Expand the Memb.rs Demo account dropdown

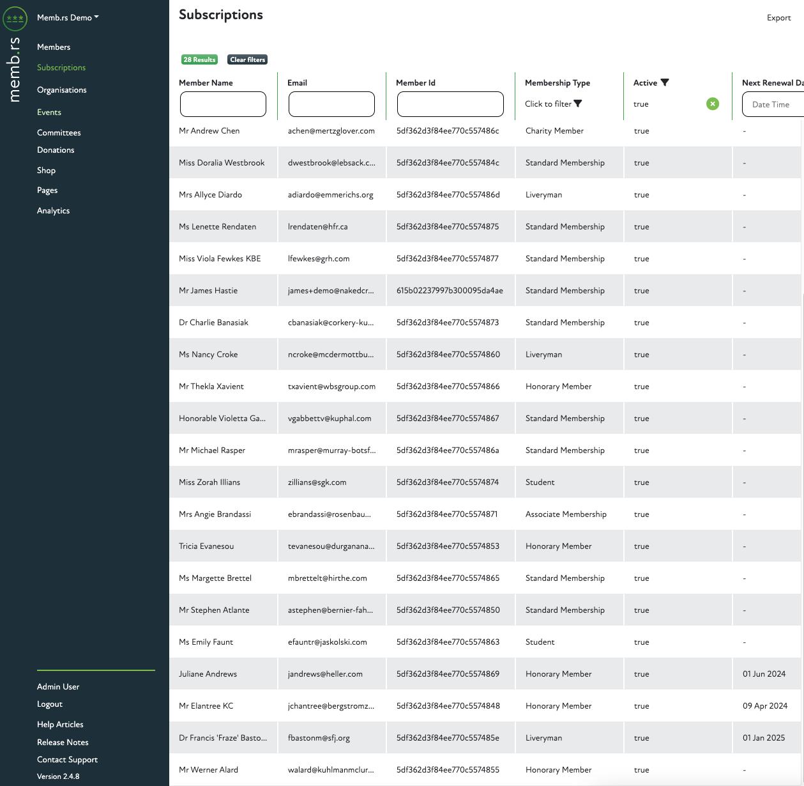(68, 18)
